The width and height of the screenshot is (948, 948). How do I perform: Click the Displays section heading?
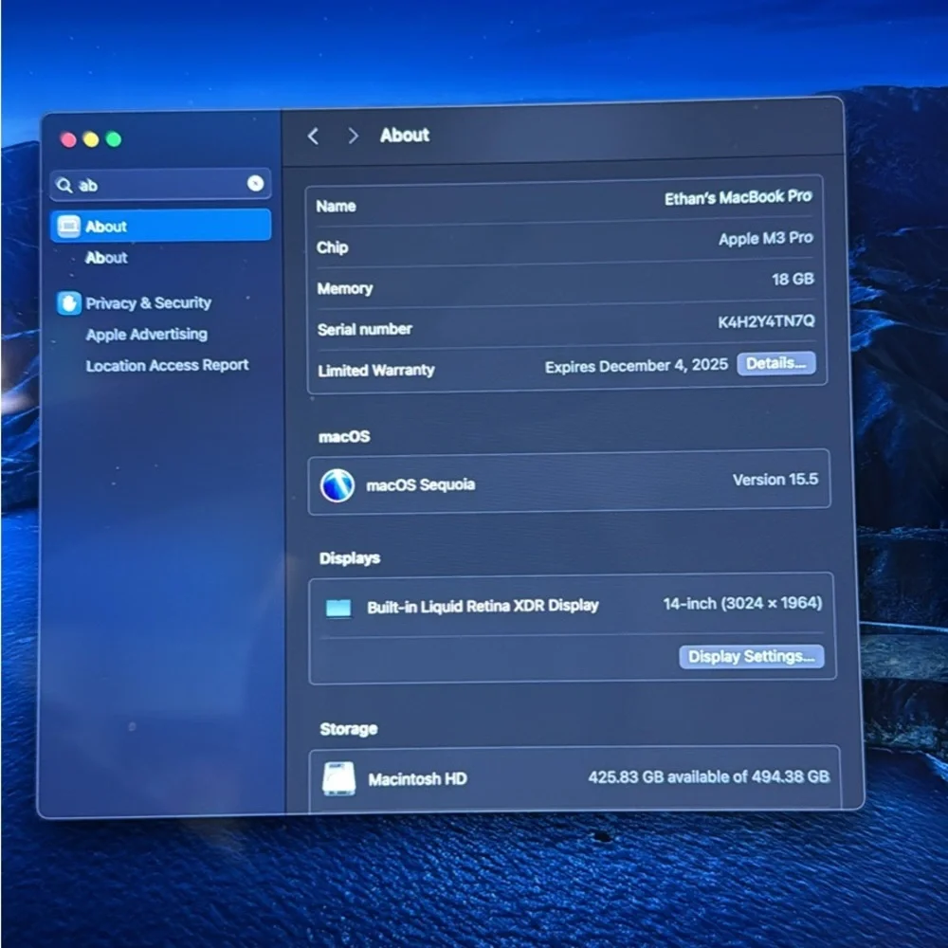tap(350, 558)
